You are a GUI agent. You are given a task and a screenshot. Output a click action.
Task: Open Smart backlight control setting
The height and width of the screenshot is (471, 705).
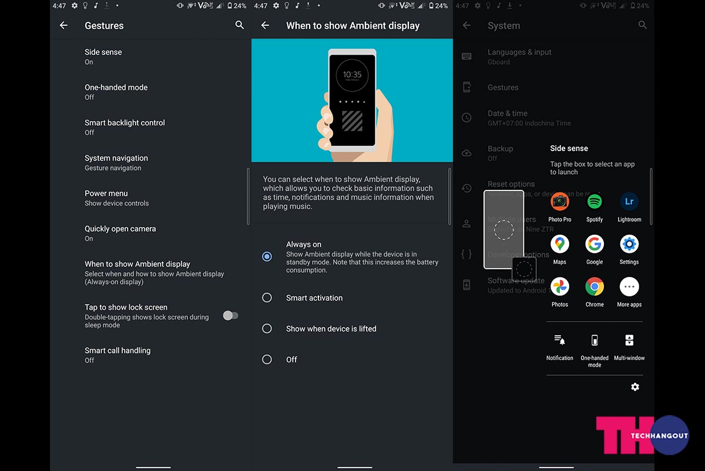[150, 127]
